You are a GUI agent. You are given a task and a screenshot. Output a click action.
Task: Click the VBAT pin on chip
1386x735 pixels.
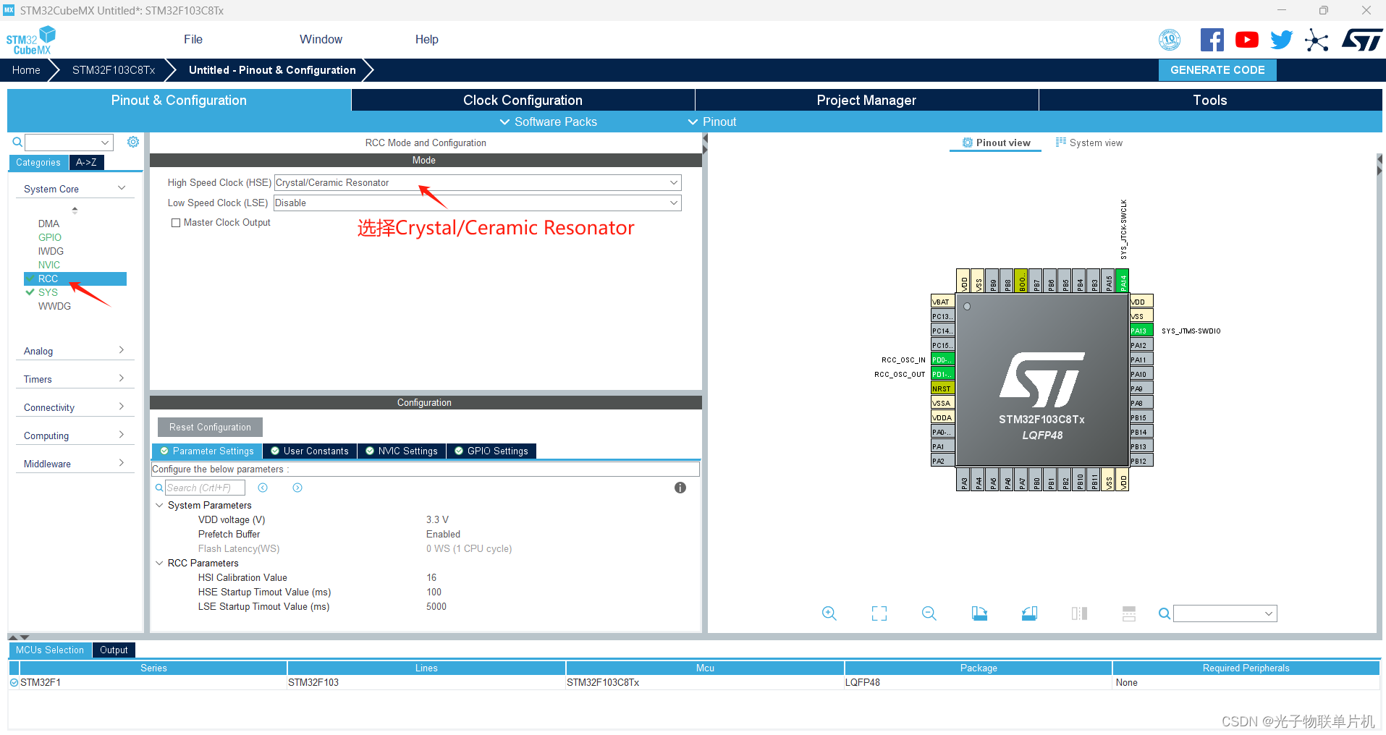[x=942, y=302]
